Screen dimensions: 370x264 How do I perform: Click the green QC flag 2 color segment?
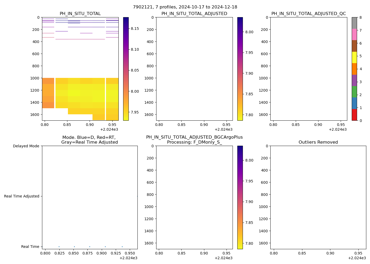tap(354, 92)
